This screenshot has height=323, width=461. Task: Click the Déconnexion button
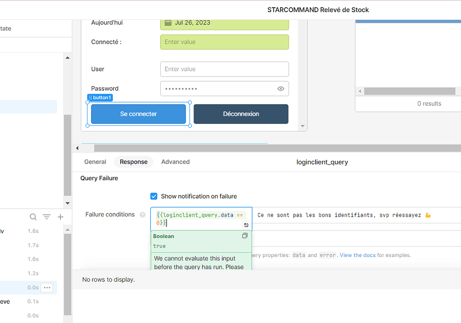click(x=241, y=114)
